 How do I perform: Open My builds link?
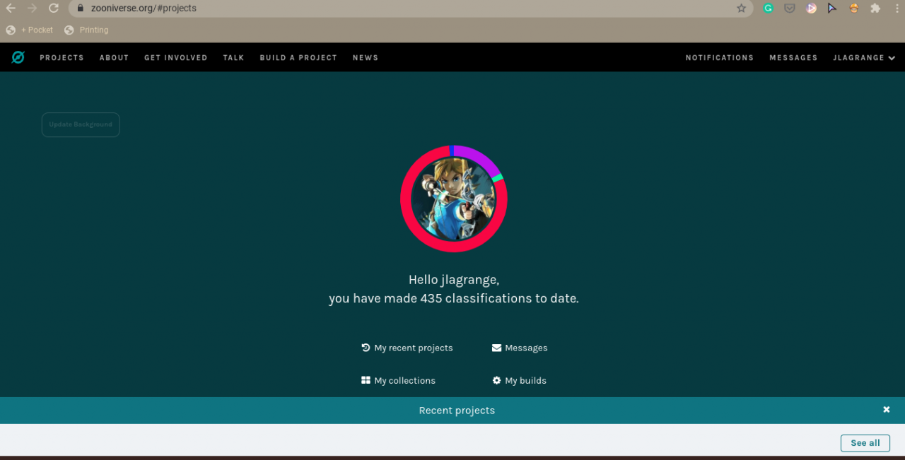coord(520,380)
